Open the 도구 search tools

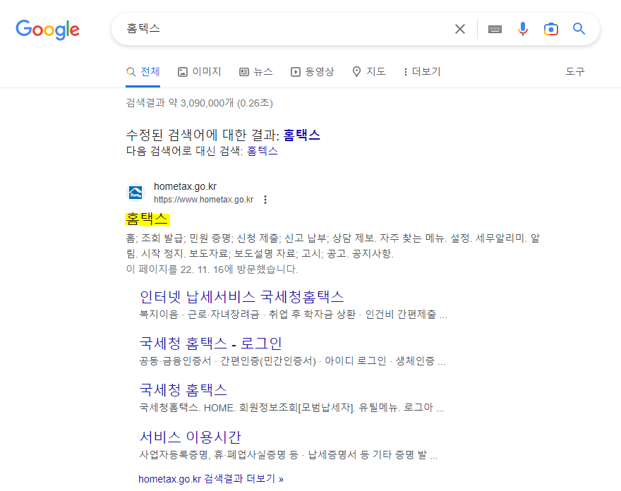[x=574, y=72]
